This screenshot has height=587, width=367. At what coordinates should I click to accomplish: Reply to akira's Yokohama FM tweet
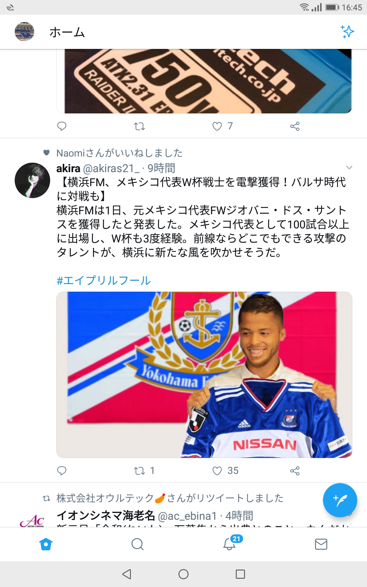click(62, 471)
